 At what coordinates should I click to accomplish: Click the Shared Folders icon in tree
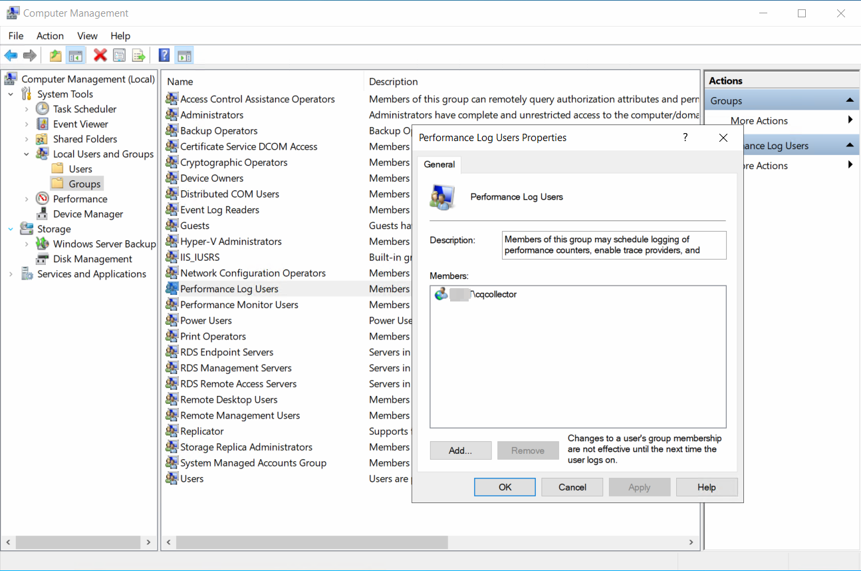coord(43,138)
